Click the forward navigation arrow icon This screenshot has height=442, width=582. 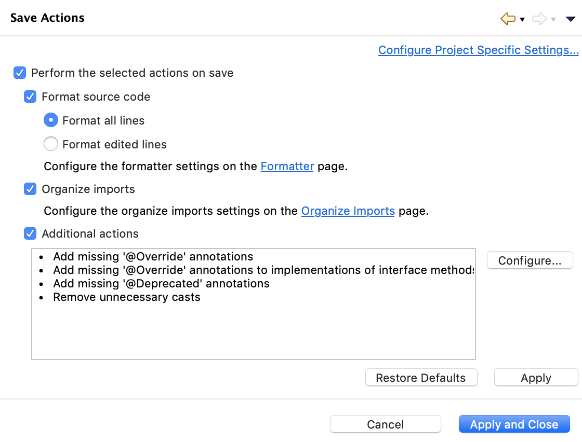coord(539,19)
